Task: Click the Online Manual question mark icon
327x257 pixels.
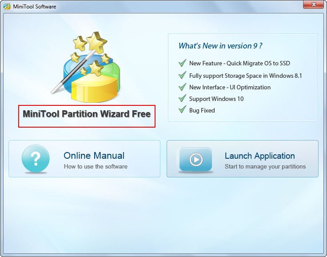Action: click(36, 159)
